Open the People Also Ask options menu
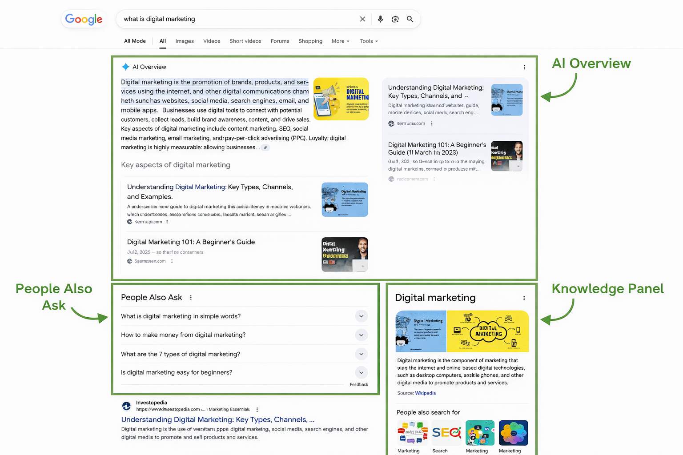This screenshot has height=455, width=683. tap(191, 297)
